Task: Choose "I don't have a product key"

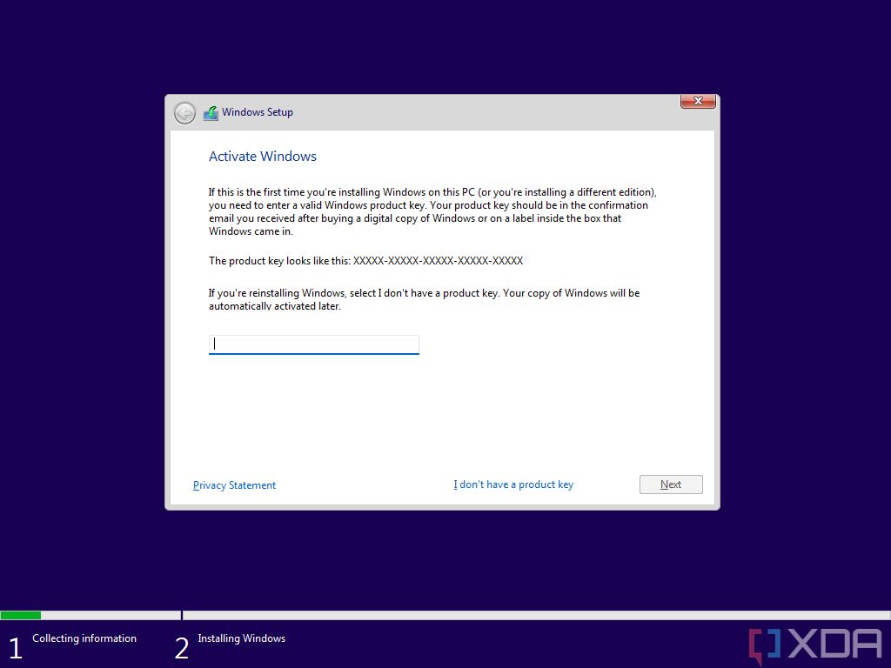Action: tap(513, 484)
